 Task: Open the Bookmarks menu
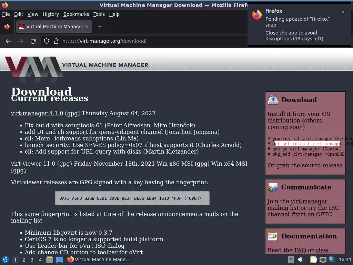point(76,14)
